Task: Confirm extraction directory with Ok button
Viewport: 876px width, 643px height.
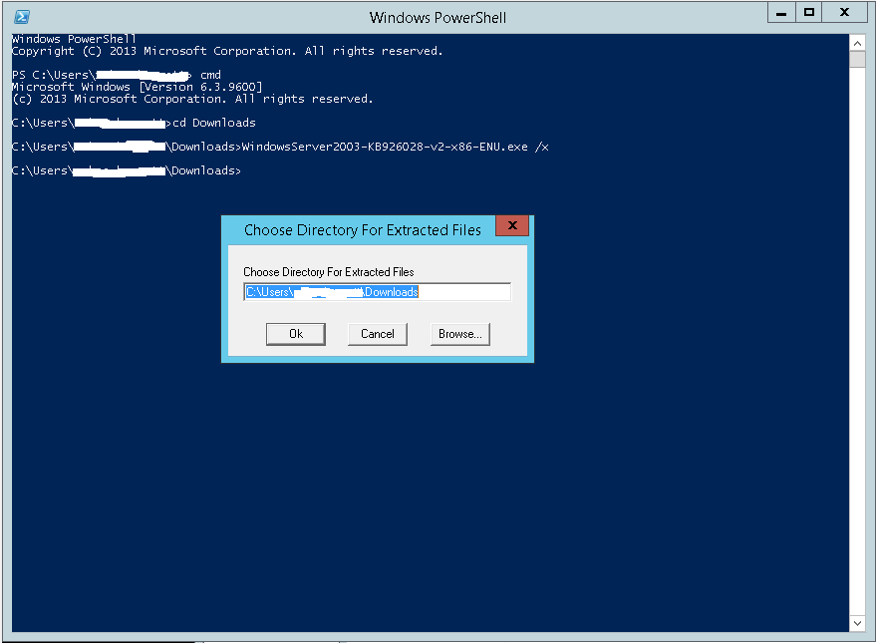Action: pyautogui.click(x=296, y=334)
